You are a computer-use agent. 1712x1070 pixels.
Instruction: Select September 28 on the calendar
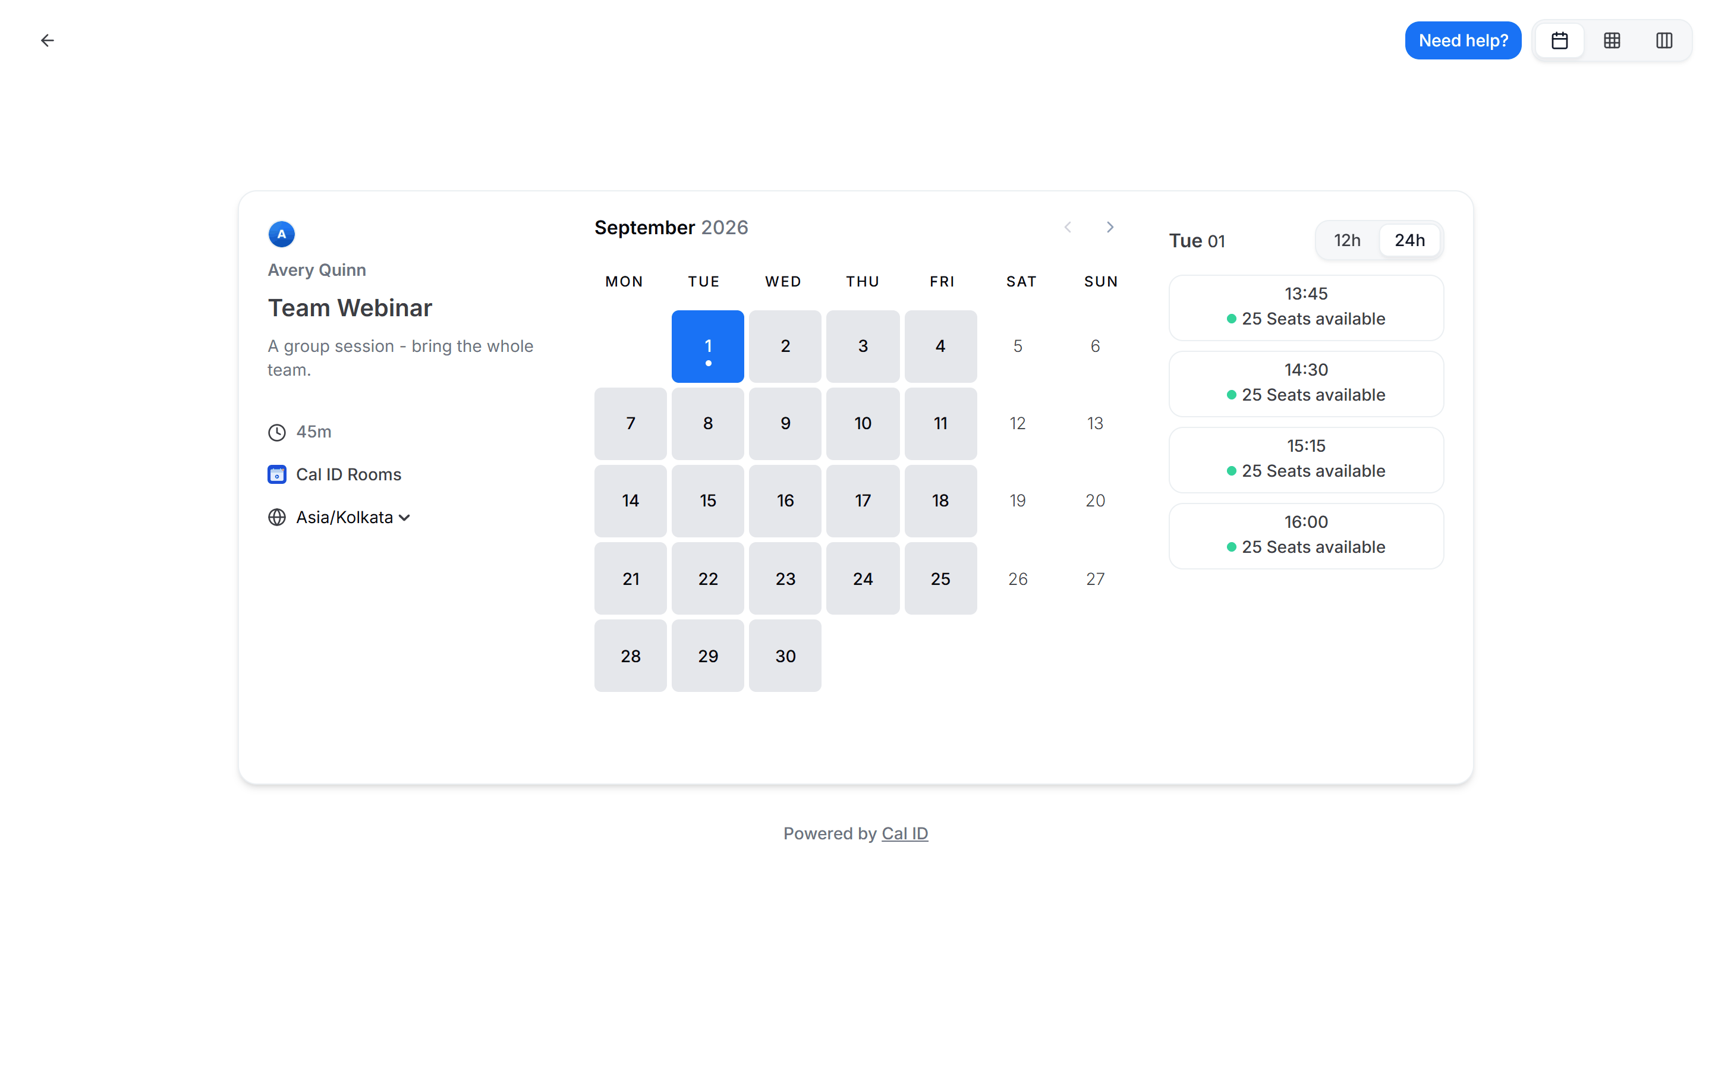point(630,655)
